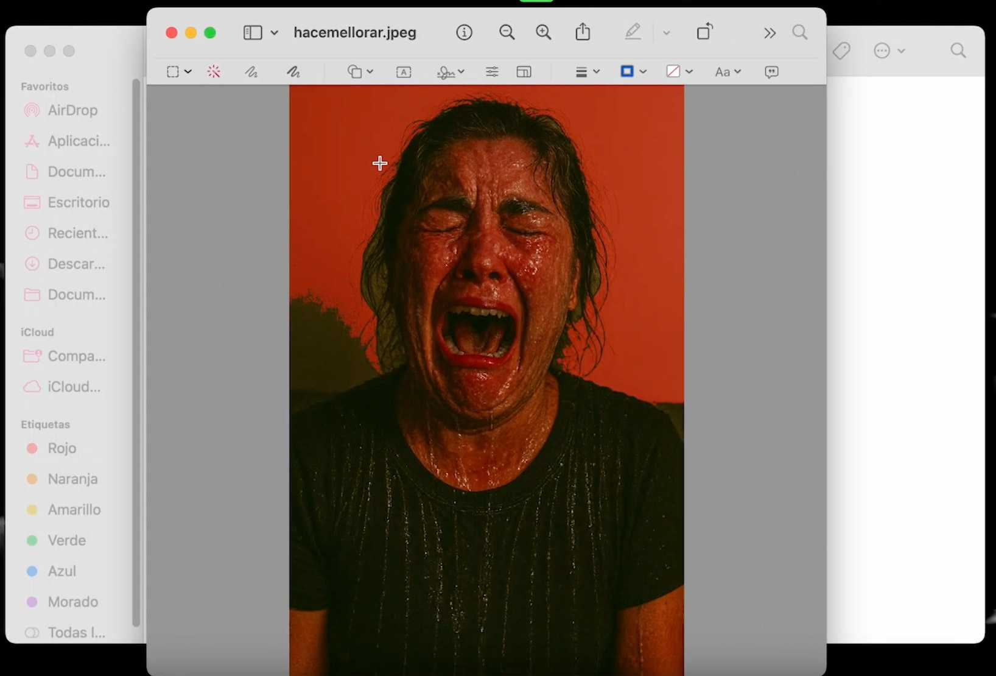Open search in the Finder window
The height and width of the screenshot is (676, 996).
(x=958, y=51)
